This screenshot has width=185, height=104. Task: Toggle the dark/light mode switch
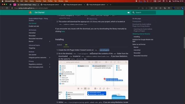coord(129,12)
